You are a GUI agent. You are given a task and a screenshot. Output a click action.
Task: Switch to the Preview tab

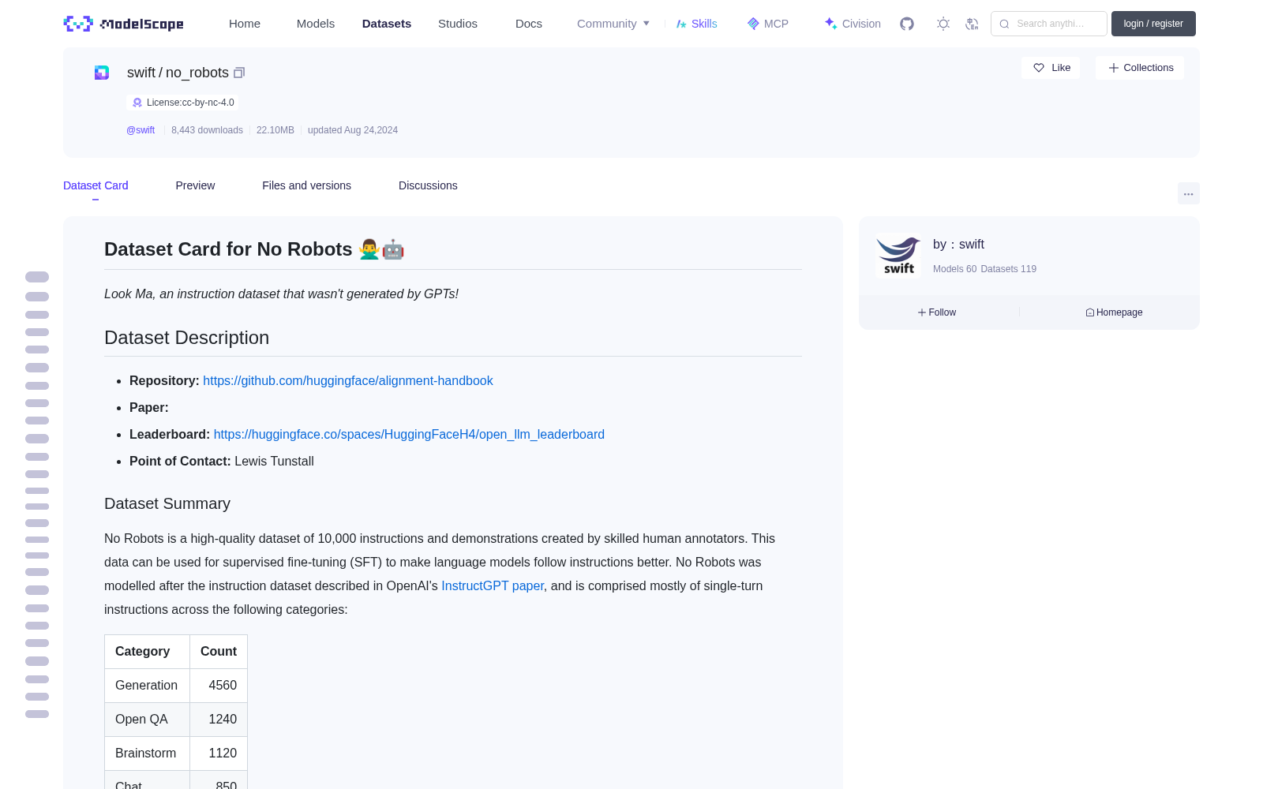(195, 185)
